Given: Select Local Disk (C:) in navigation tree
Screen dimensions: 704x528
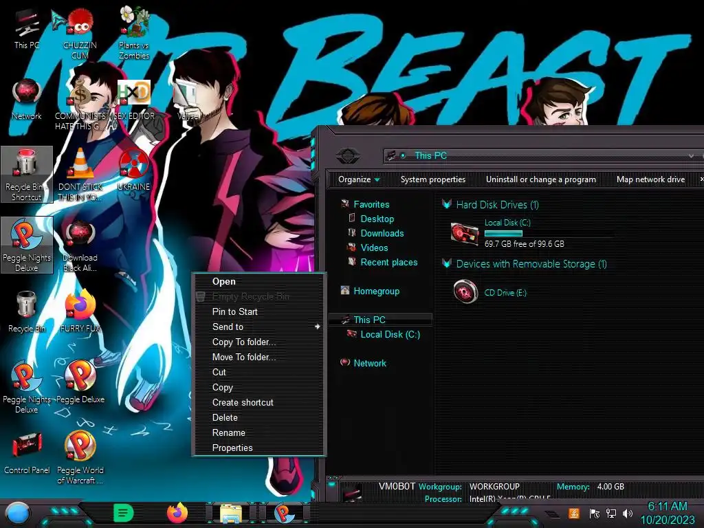Looking at the screenshot, I should click(x=390, y=335).
